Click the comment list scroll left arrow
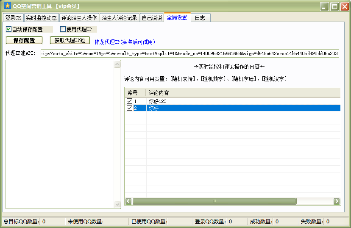Viewport: 351px width, 228px height. 128,201
